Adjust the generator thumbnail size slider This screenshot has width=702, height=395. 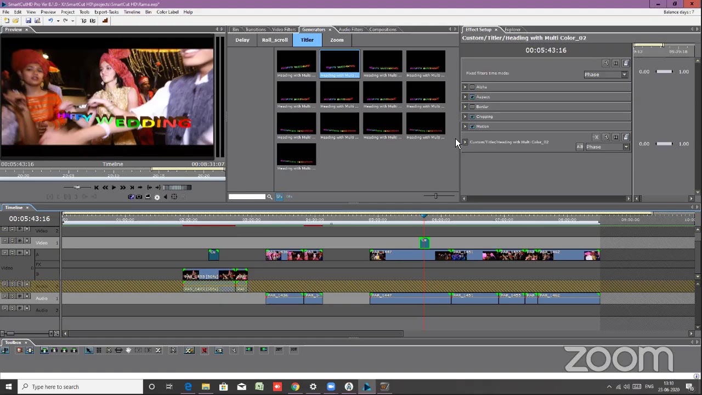pos(436,196)
